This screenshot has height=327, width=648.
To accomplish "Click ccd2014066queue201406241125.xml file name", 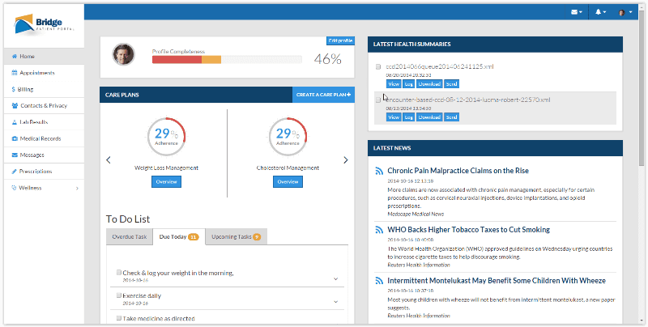I will (x=440, y=67).
